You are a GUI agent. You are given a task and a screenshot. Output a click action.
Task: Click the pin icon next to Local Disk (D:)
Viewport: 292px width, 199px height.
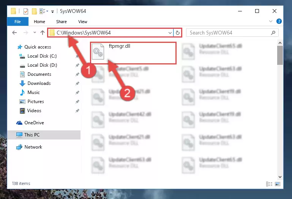click(x=77, y=65)
